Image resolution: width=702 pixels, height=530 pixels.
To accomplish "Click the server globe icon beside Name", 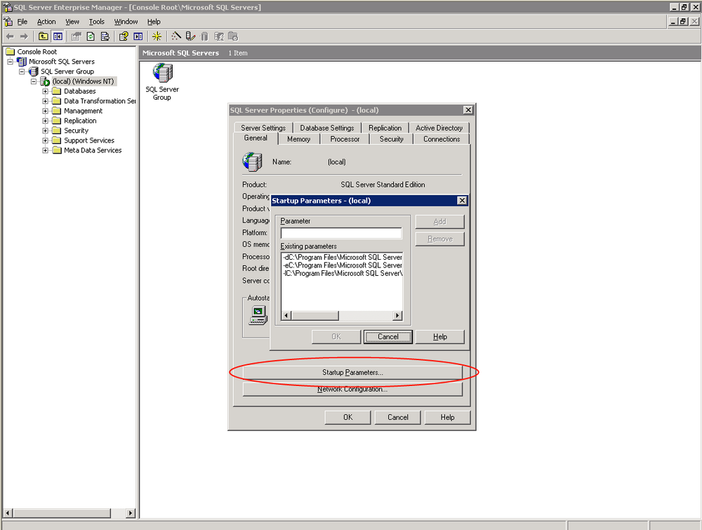I will pos(252,161).
